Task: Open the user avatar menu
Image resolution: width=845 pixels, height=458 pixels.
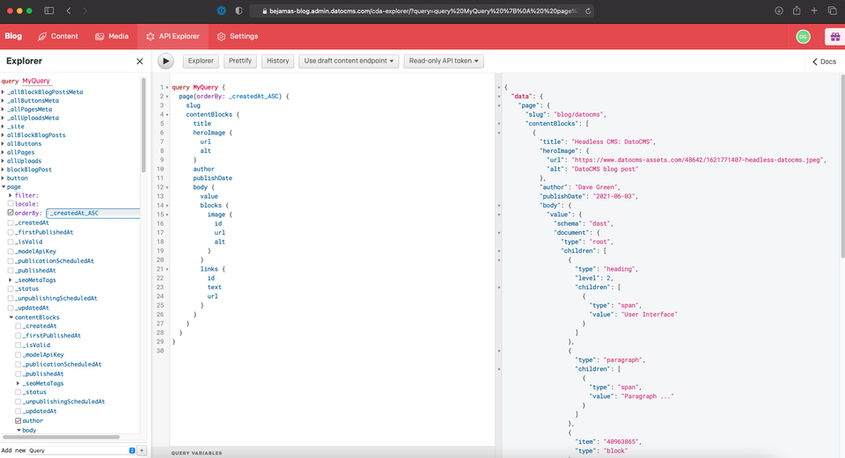Action: pos(803,36)
